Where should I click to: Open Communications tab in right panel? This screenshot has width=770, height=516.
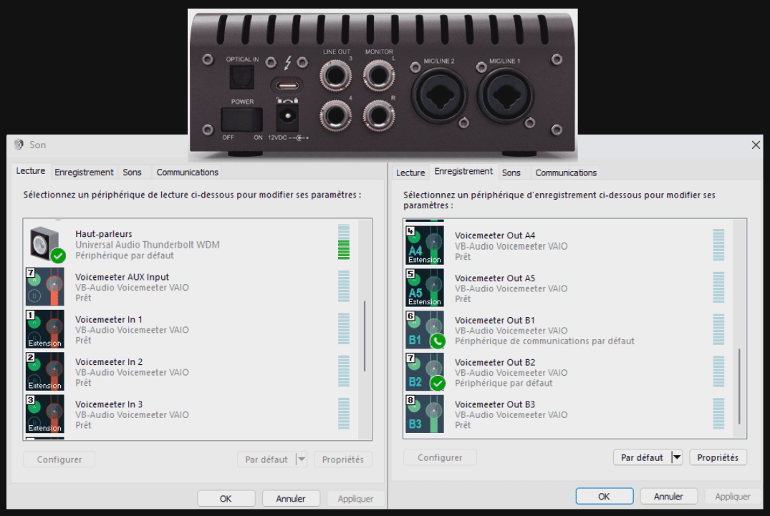pos(566,172)
